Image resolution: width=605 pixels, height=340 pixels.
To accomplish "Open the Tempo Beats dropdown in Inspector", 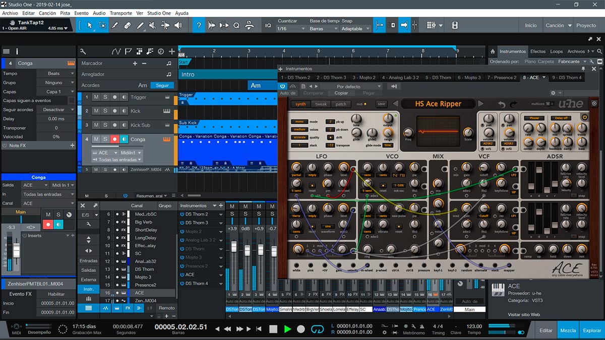I will click(55, 74).
